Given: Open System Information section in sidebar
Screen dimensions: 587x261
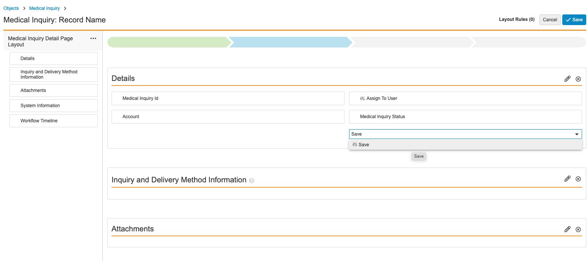Looking at the screenshot, I should 54,106.
